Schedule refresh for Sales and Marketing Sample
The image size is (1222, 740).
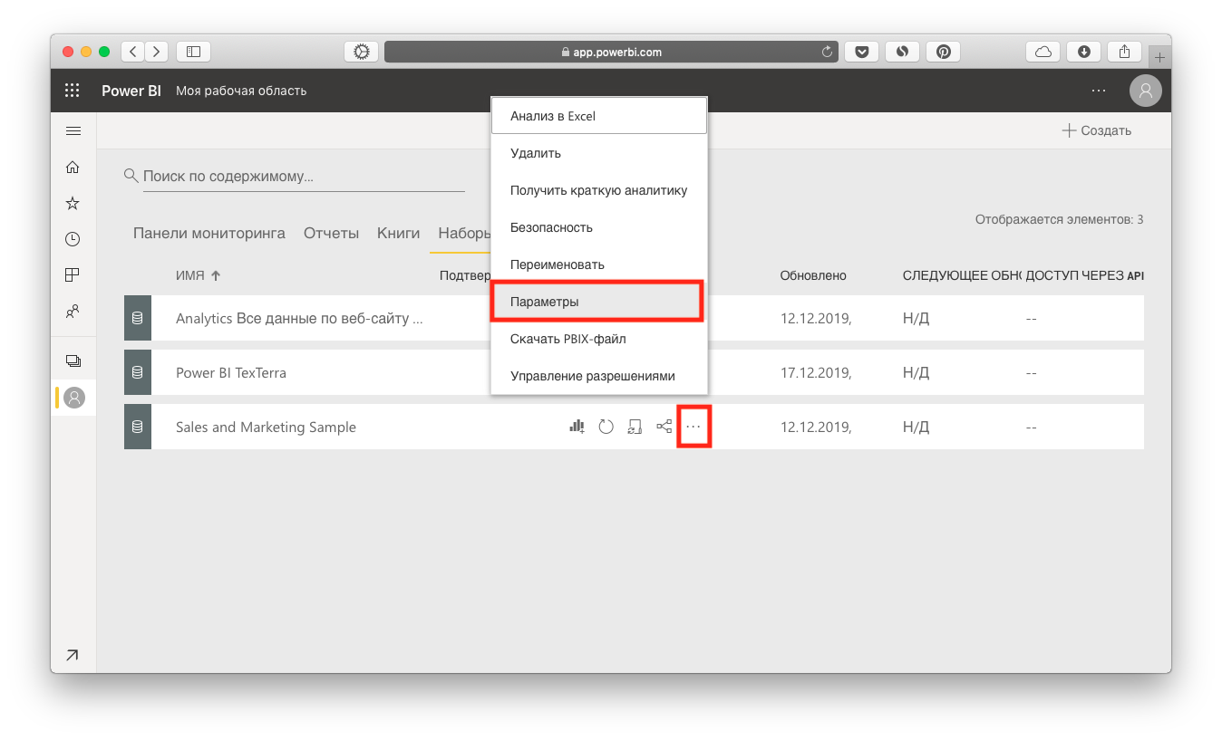(x=635, y=427)
